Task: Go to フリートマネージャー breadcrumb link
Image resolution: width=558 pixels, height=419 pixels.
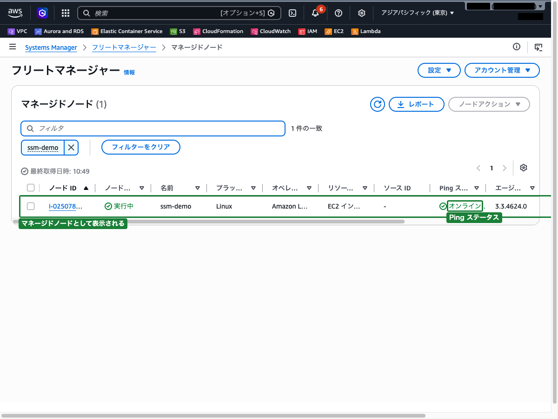Action: (124, 47)
